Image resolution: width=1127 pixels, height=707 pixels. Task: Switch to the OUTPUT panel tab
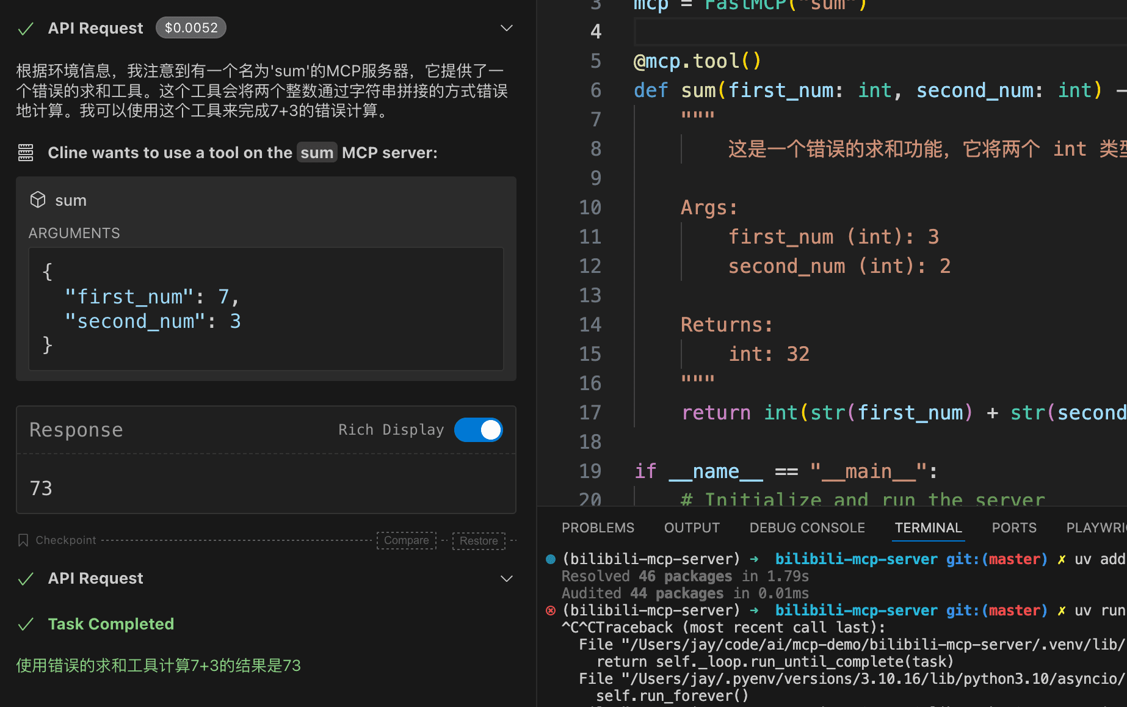(692, 528)
